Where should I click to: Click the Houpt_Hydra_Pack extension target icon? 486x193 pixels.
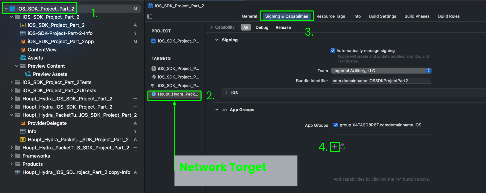click(x=154, y=94)
